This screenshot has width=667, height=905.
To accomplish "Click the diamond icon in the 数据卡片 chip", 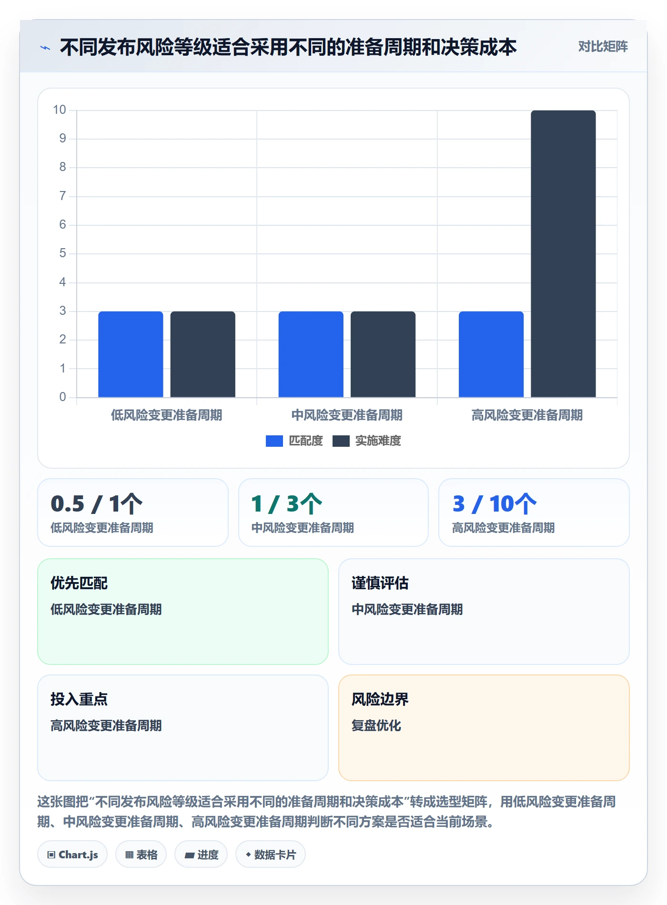I will pos(248,855).
